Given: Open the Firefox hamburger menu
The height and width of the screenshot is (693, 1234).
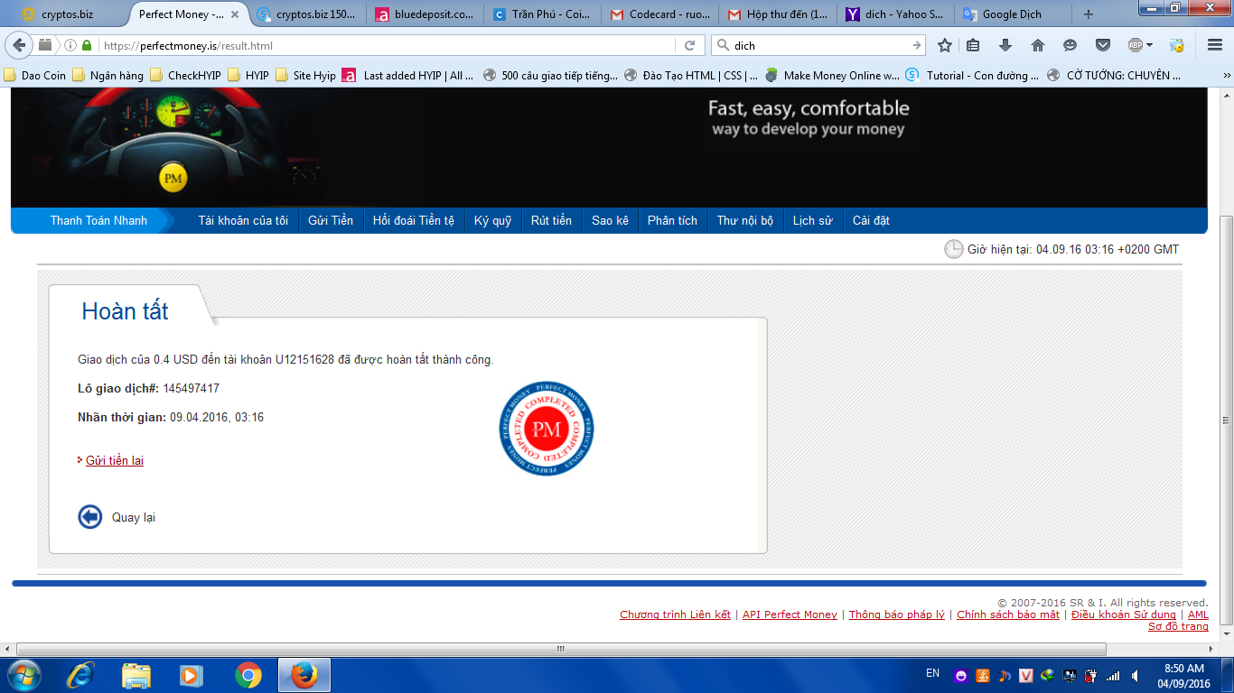Looking at the screenshot, I should (x=1215, y=45).
